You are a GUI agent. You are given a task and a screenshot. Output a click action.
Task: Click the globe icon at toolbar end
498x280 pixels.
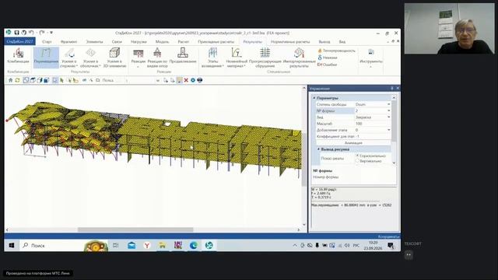pos(200,80)
